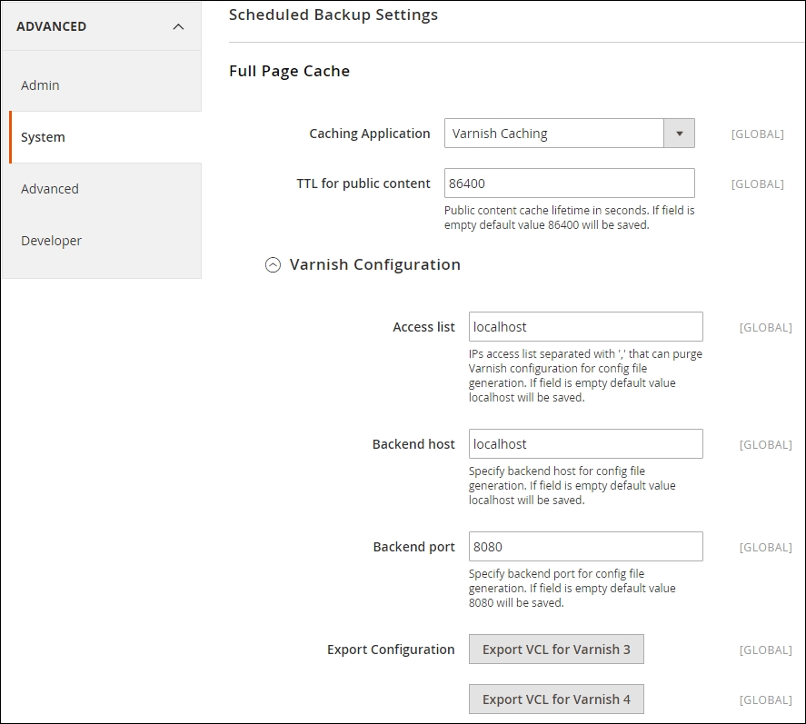Expand the Scheduled Backup Settings section

coord(333,15)
